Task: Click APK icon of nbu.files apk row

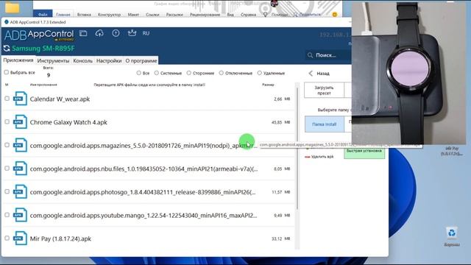Action: click(20, 169)
